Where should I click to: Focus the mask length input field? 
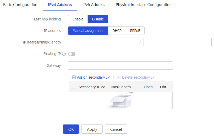(x=177, y=42)
